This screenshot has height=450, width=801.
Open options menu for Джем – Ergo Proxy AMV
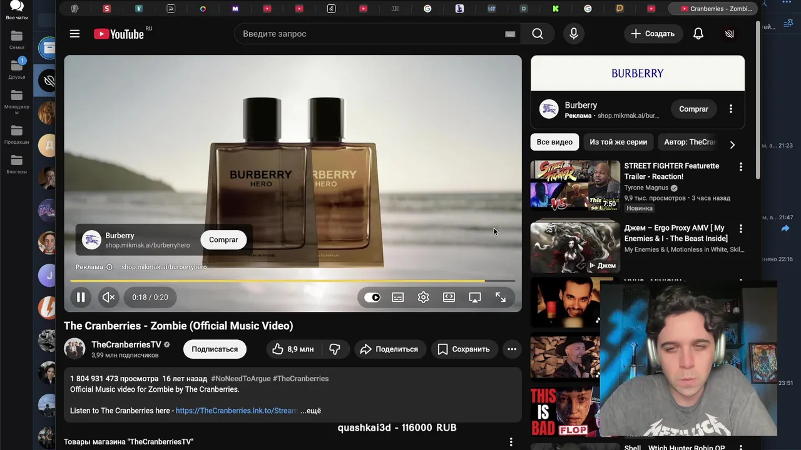[741, 229]
